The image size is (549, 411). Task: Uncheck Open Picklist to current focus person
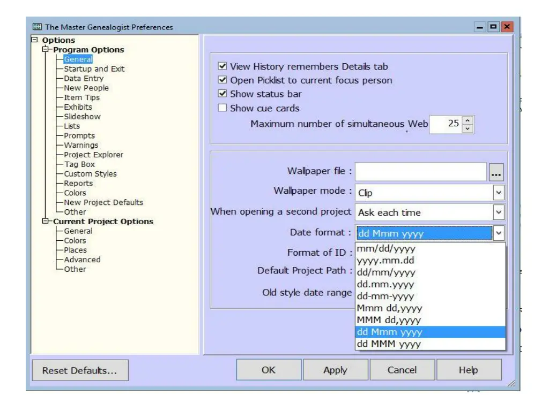pos(222,80)
